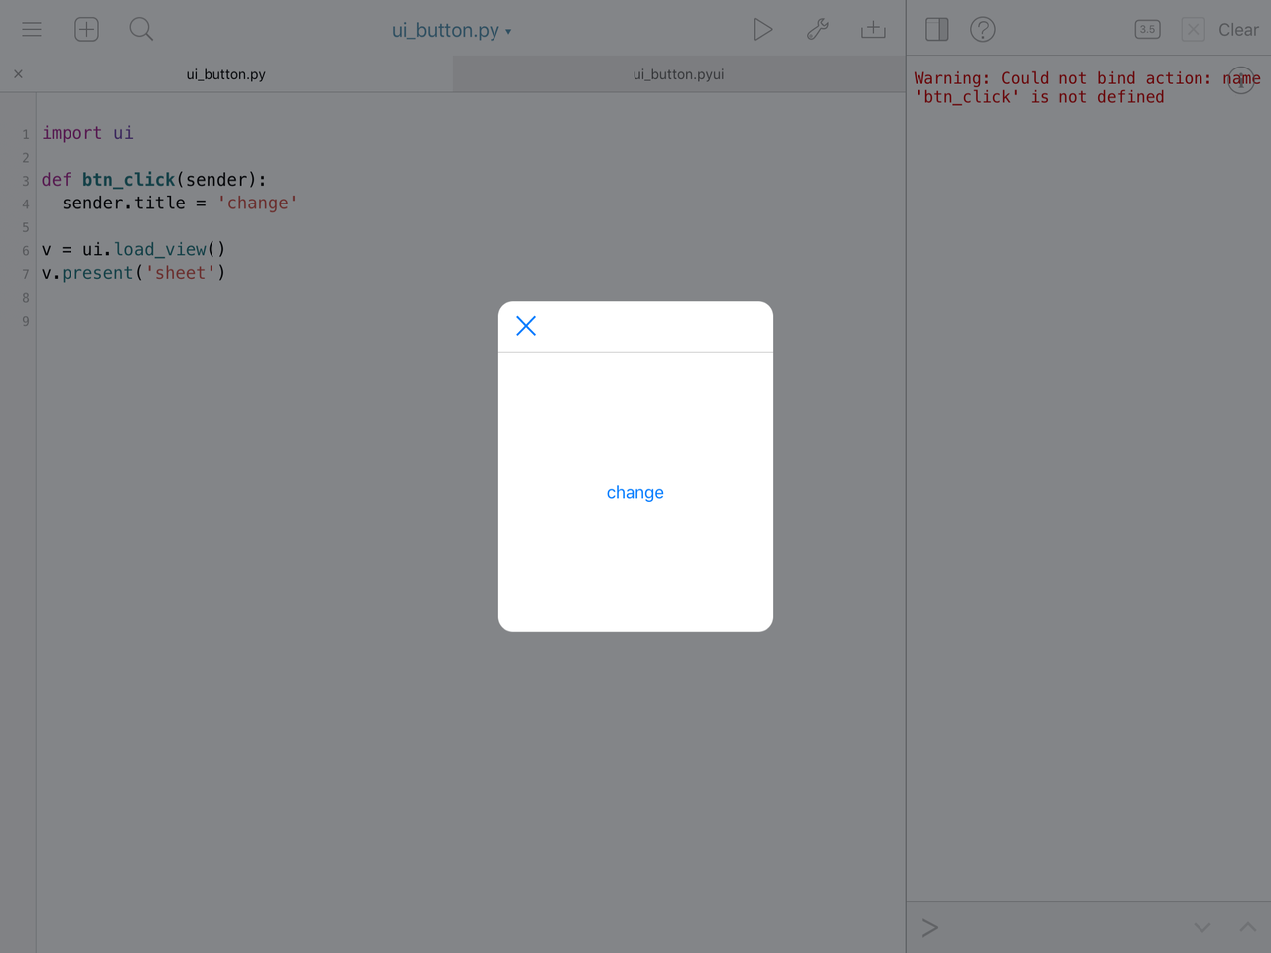Select the ui_button.py tab
1271x953 pixels.
(226, 74)
